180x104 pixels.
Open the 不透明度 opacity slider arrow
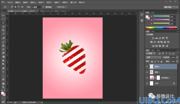pyautogui.click(x=177, y=57)
